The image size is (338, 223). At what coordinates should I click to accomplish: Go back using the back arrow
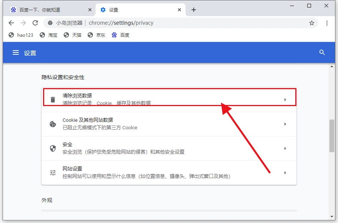click(11, 23)
